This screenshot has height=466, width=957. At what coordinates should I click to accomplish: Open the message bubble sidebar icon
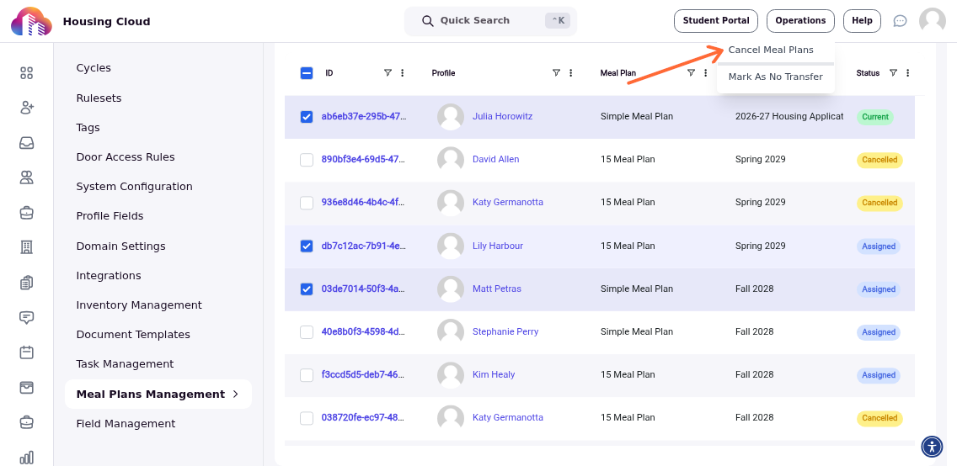pyautogui.click(x=26, y=317)
